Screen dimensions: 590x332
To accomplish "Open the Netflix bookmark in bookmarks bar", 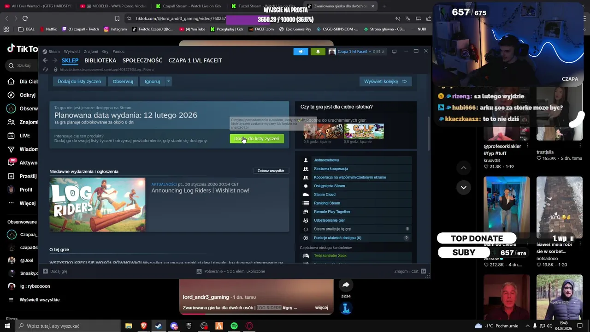I will [x=48, y=29].
